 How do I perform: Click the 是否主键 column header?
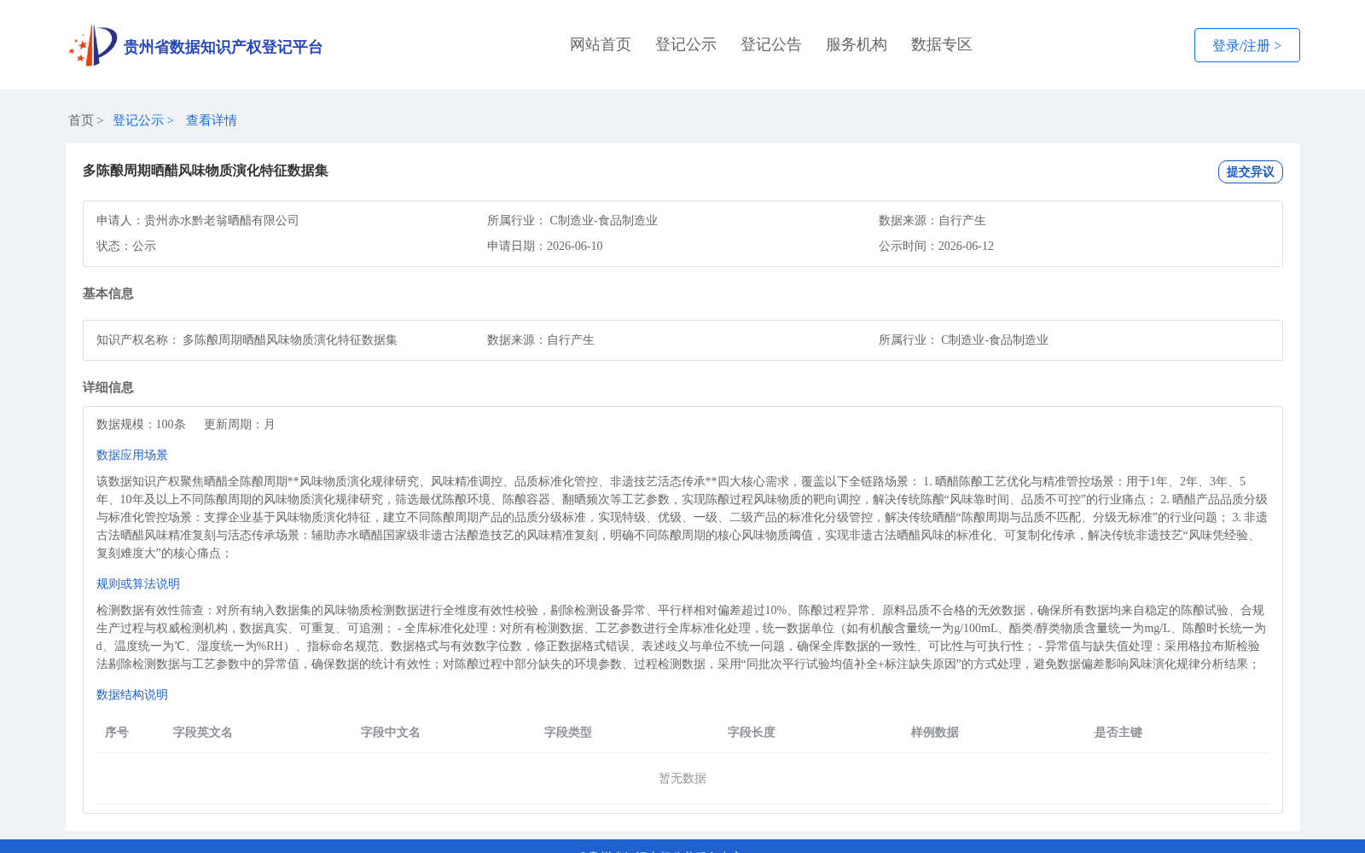1118,732
